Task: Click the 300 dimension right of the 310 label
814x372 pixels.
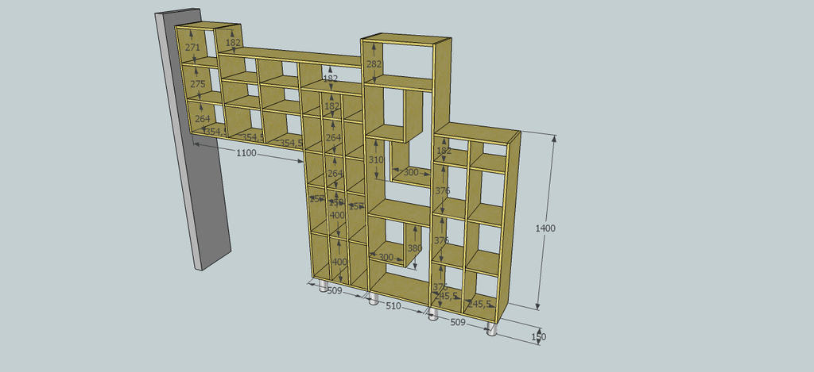Action: 411,172
